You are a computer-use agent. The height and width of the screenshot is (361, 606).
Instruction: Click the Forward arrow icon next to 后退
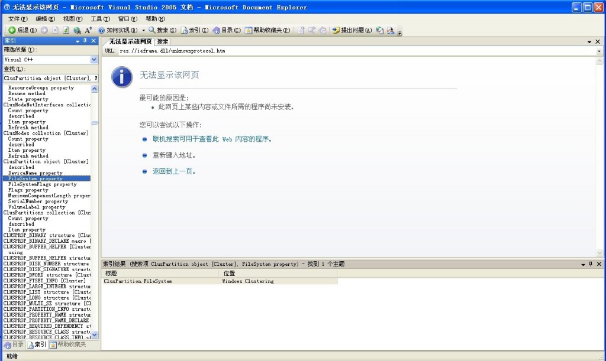[x=44, y=30]
